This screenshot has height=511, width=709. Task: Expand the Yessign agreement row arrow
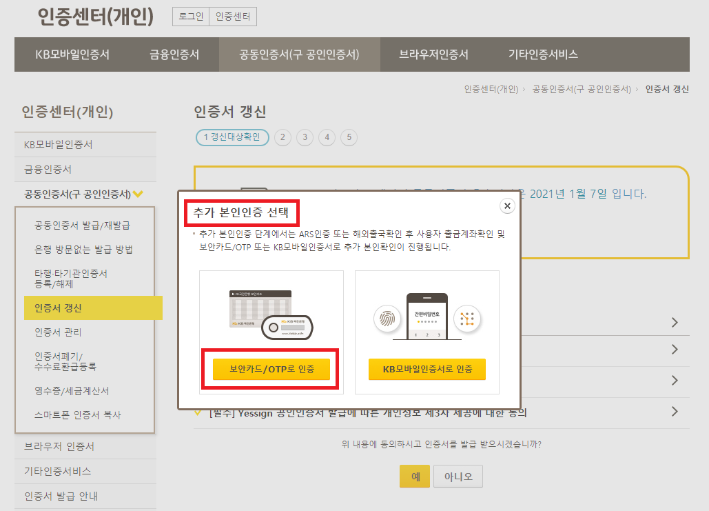(675, 412)
